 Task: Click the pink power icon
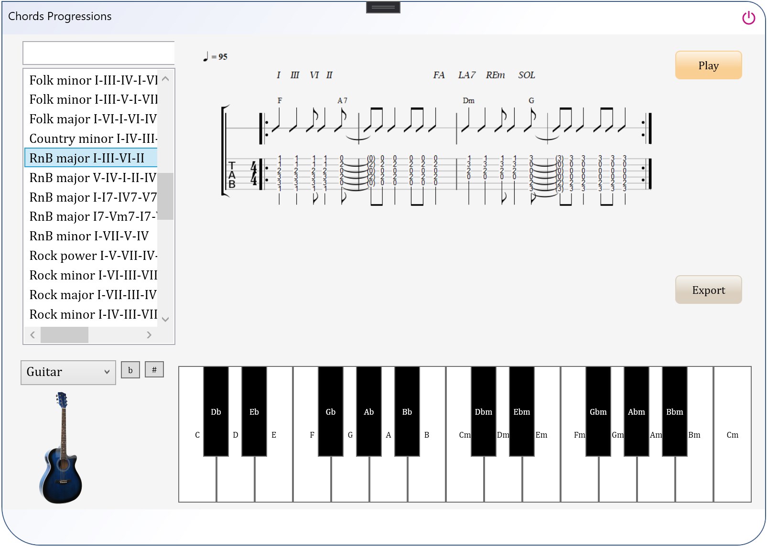748,18
